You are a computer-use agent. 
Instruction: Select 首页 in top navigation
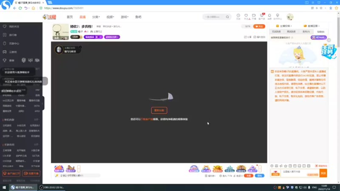(70, 17)
